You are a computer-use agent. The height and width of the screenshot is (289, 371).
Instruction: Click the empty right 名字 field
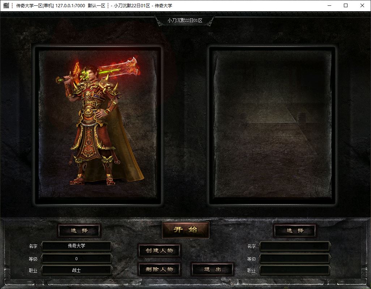point(295,246)
